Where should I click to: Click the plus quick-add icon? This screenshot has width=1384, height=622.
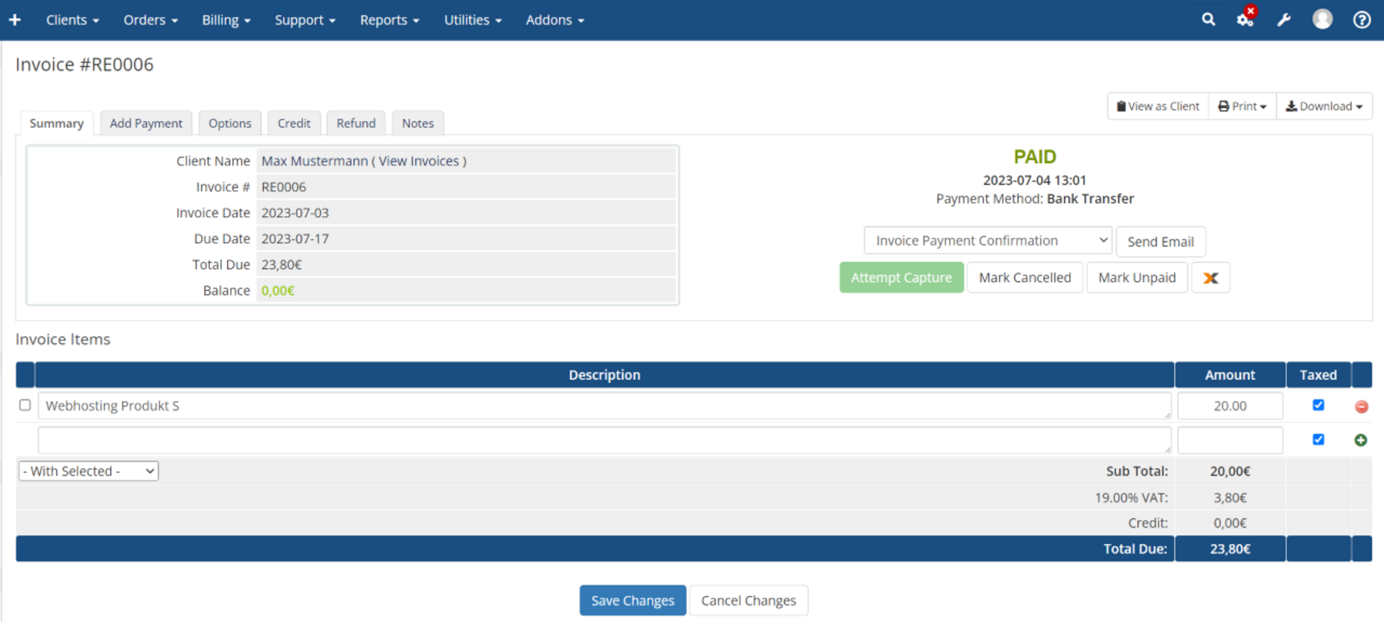click(14, 20)
